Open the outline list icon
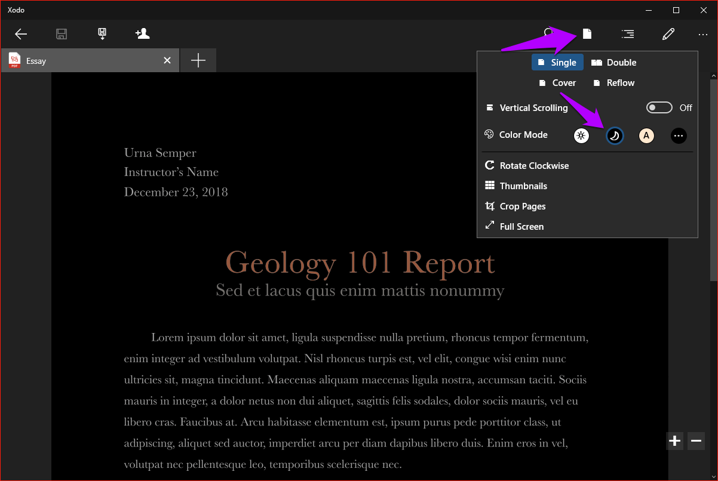 point(628,34)
